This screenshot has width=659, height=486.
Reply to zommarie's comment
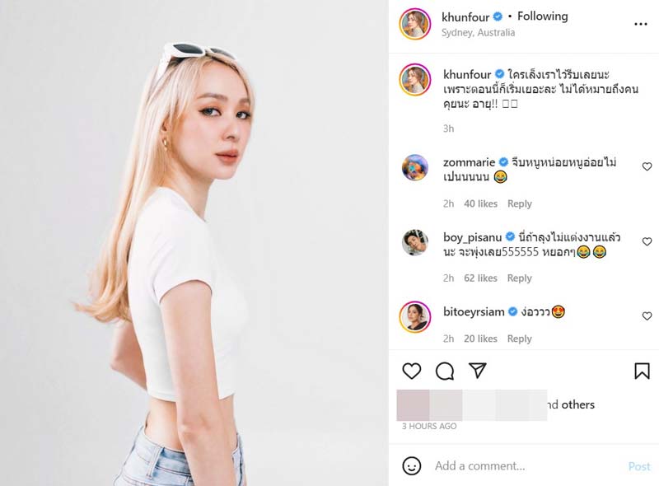point(519,203)
